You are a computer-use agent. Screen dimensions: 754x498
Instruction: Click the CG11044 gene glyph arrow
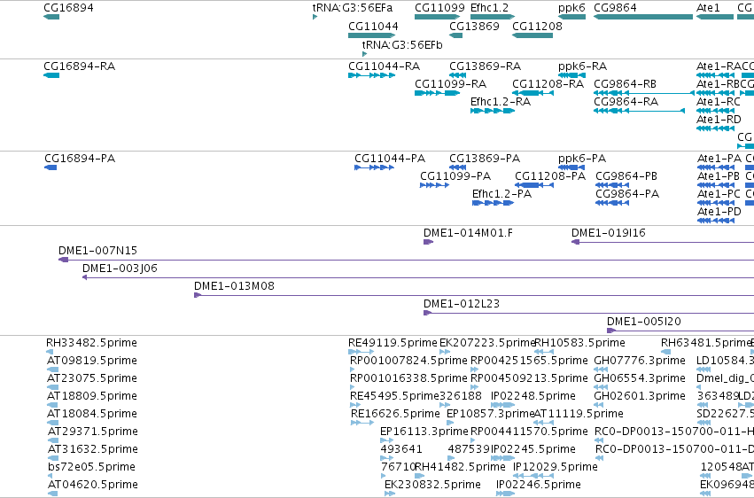point(372,35)
